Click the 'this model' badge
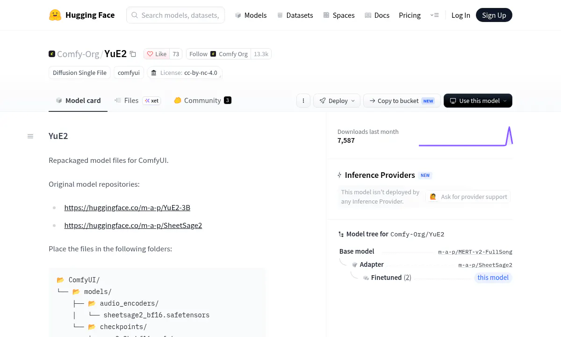Viewport: 561px width, 337px height. tap(493, 278)
